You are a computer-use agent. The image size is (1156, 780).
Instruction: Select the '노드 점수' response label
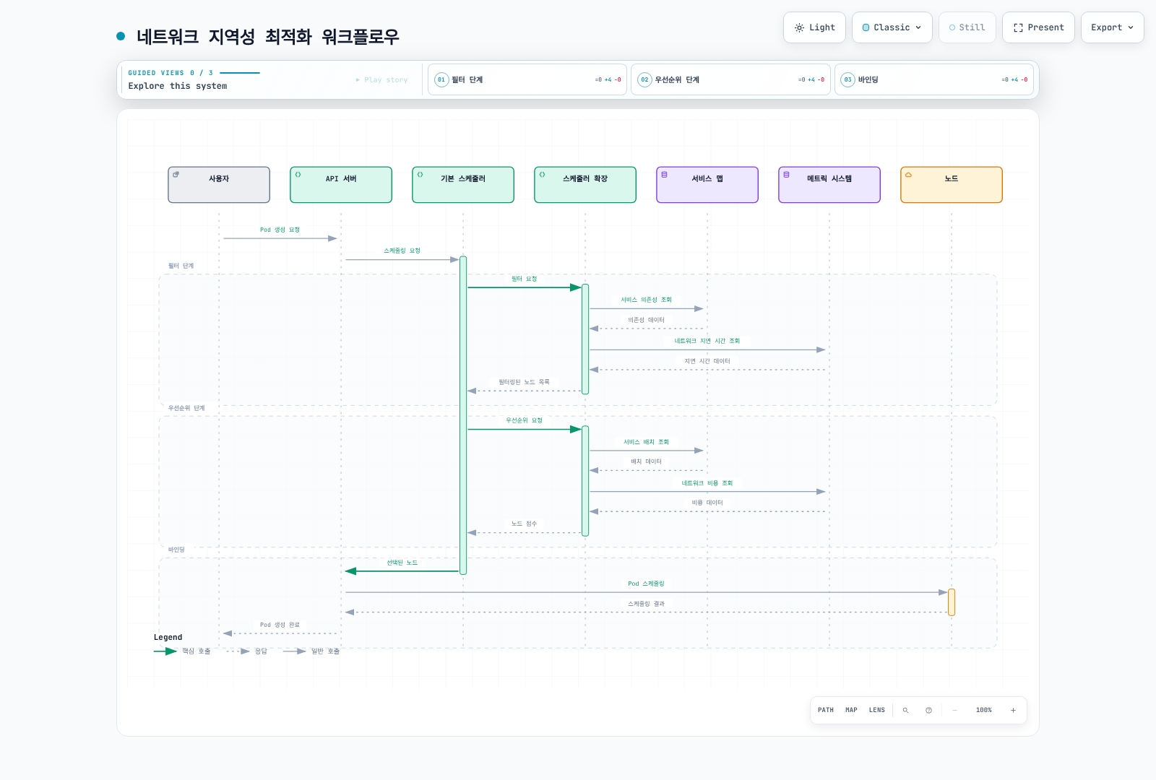pos(524,524)
